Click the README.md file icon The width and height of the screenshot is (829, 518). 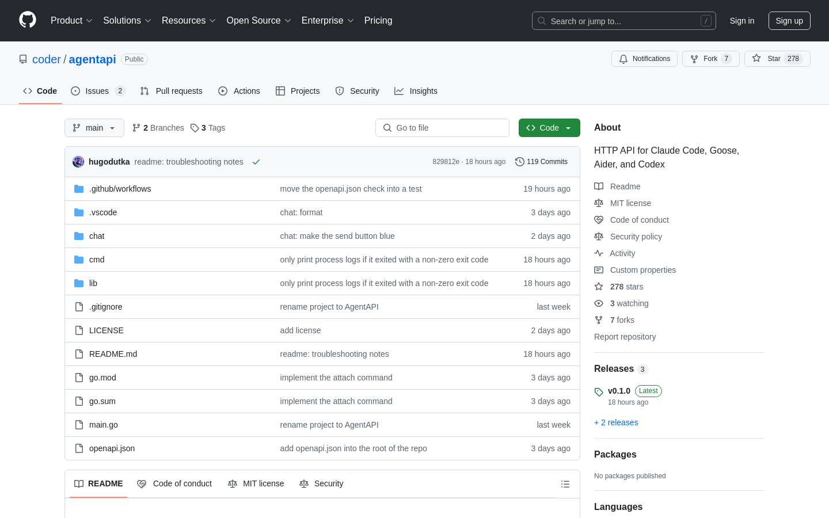click(79, 354)
